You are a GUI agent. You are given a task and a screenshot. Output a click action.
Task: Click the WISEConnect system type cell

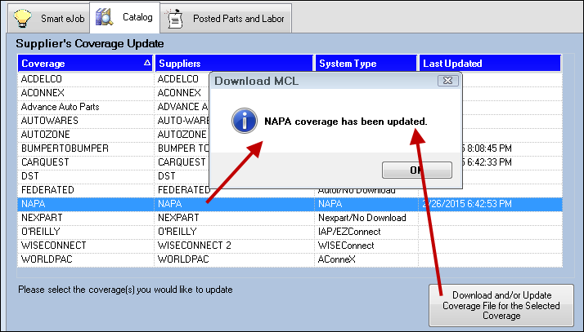(x=366, y=246)
